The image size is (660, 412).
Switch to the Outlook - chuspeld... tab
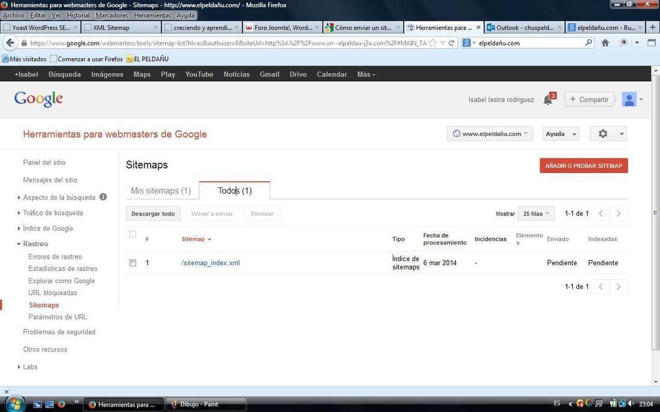click(x=524, y=28)
